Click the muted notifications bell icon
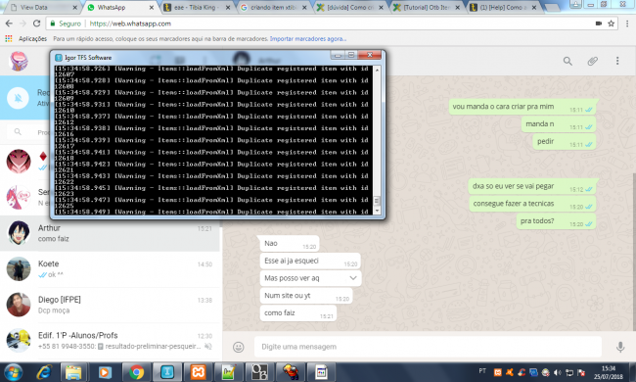Image resolution: width=636 pixels, height=382 pixels. coord(19,98)
